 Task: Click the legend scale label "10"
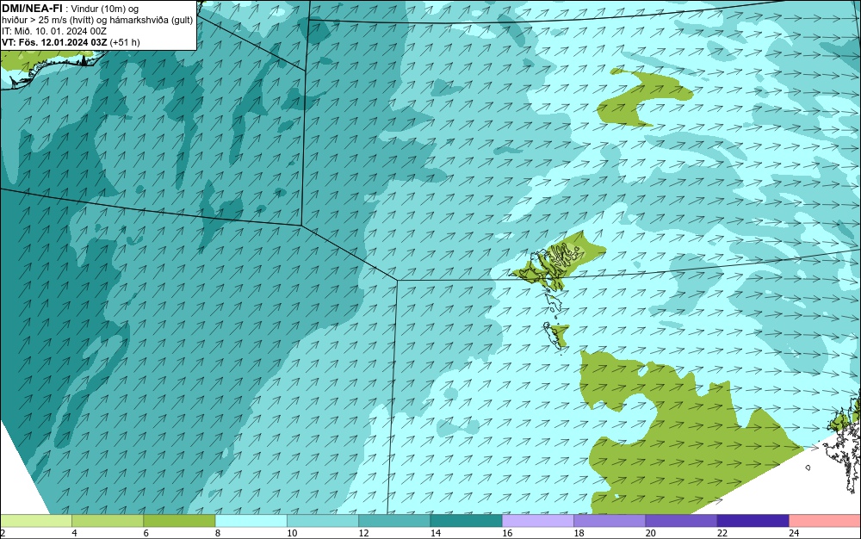tap(292, 533)
